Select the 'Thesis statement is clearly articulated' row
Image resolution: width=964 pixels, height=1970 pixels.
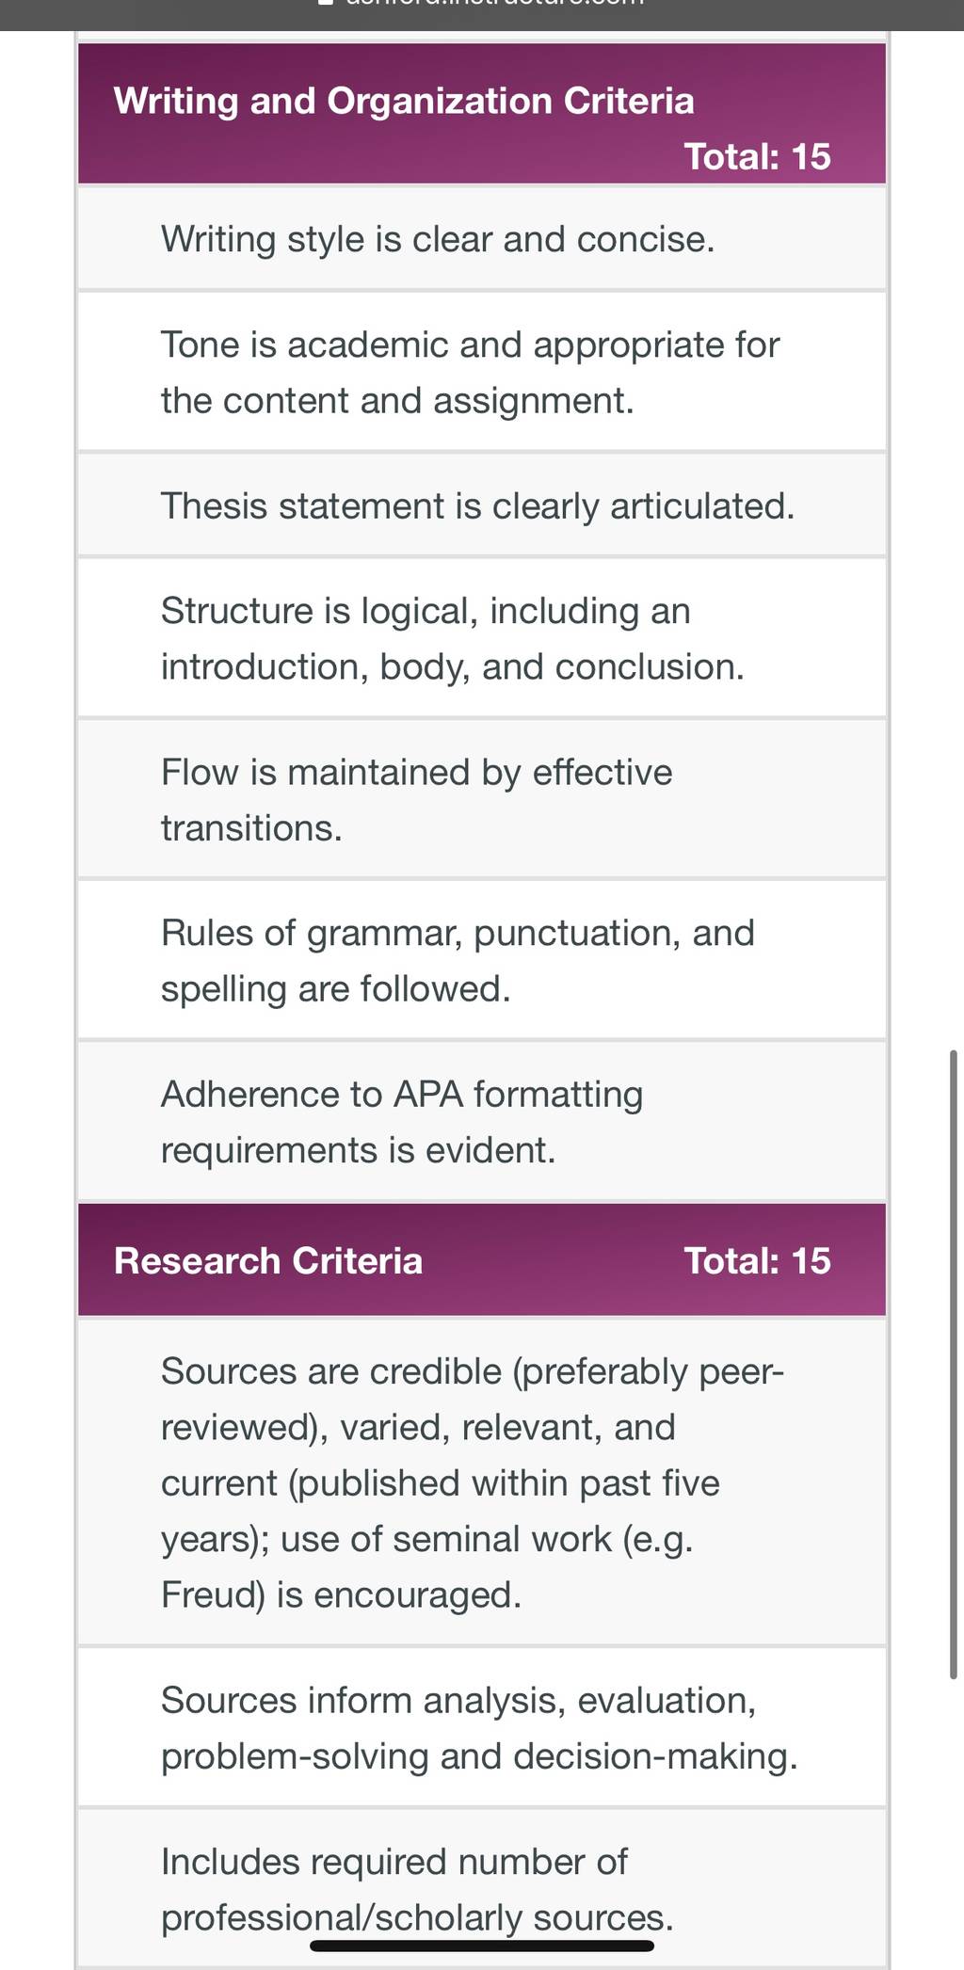(x=482, y=505)
